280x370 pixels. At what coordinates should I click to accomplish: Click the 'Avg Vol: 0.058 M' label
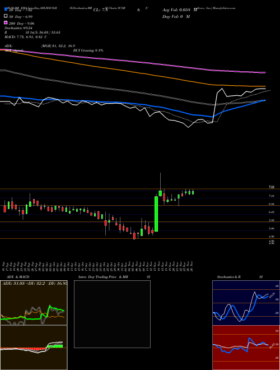pos(180,10)
